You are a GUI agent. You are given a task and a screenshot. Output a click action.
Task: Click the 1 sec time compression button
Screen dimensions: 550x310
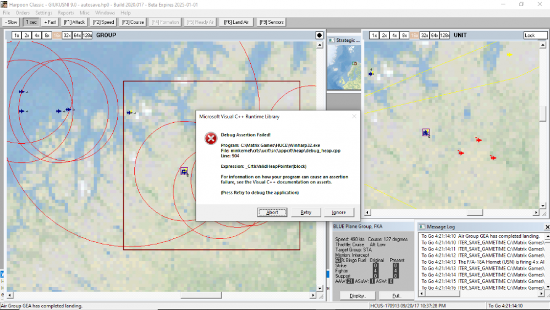tap(31, 22)
